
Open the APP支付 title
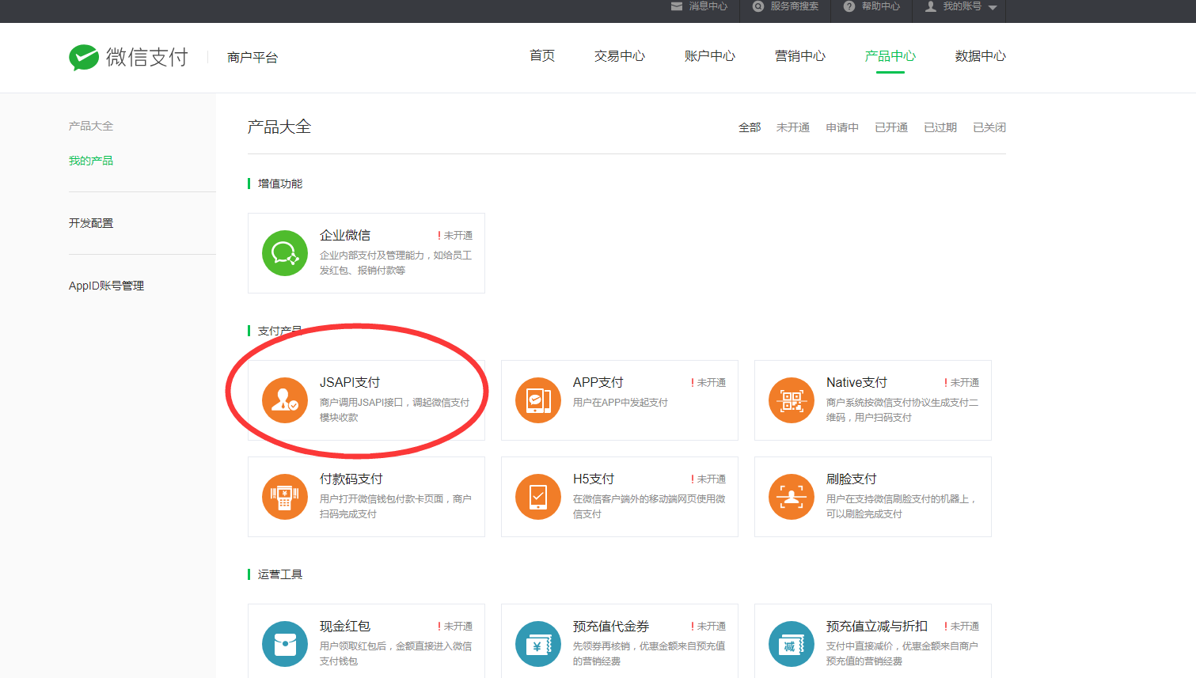(598, 382)
